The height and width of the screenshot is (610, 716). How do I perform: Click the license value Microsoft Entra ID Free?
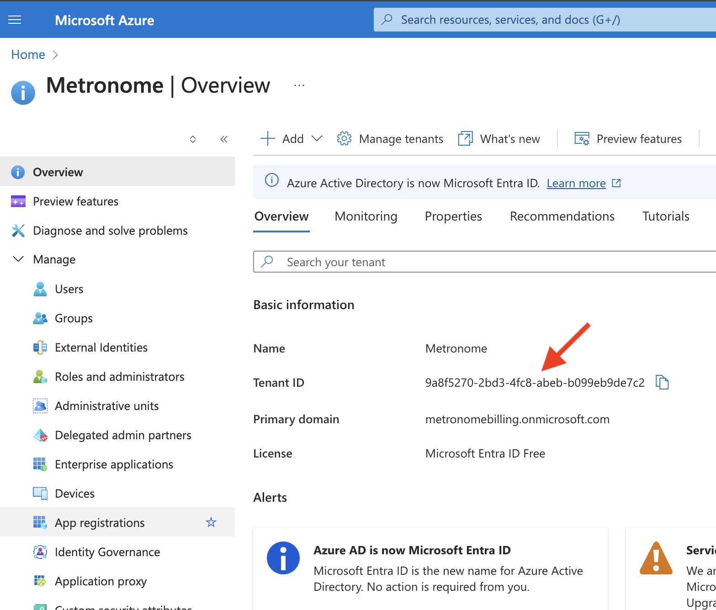(x=485, y=453)
